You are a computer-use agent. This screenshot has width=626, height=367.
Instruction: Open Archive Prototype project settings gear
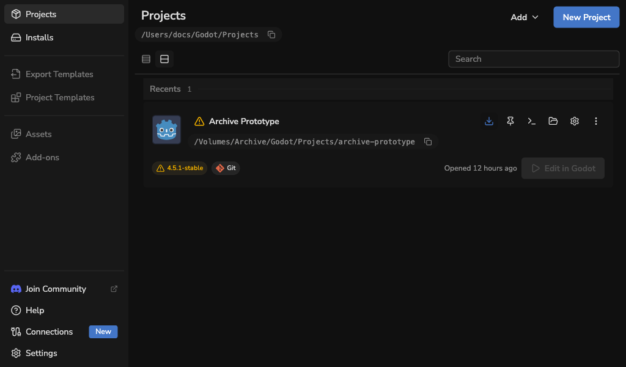(x=575, y=121)
